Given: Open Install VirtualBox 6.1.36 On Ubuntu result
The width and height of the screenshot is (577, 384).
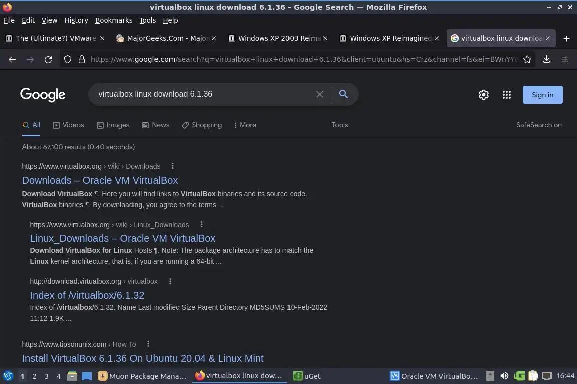Looking at the screenshot, I should pos(143,358).
